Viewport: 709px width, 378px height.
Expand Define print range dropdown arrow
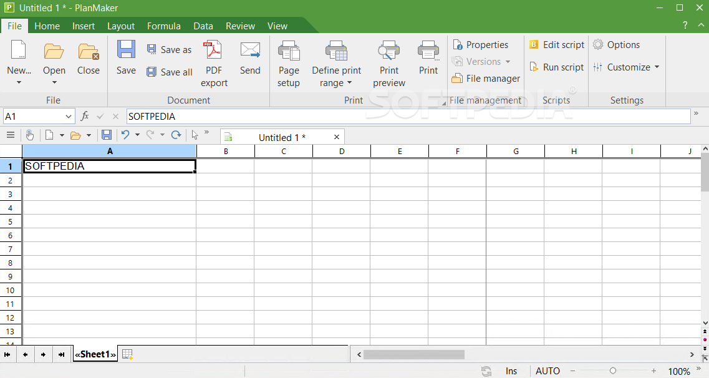350,83
